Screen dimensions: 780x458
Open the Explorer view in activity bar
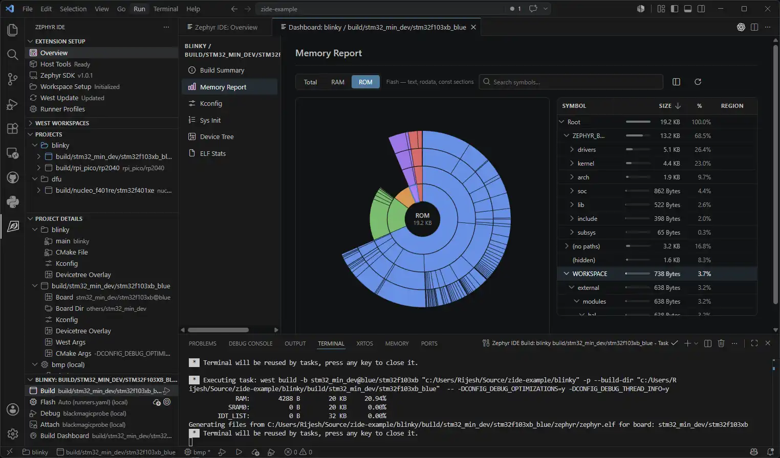(13, 30)
